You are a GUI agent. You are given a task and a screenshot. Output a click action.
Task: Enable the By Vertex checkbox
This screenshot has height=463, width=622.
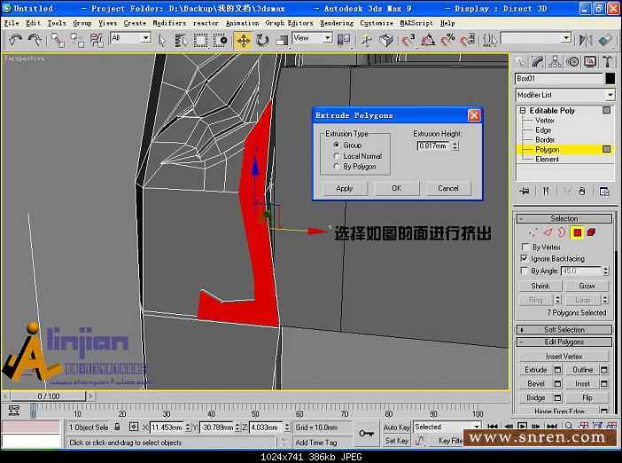(x=525, y=247)
